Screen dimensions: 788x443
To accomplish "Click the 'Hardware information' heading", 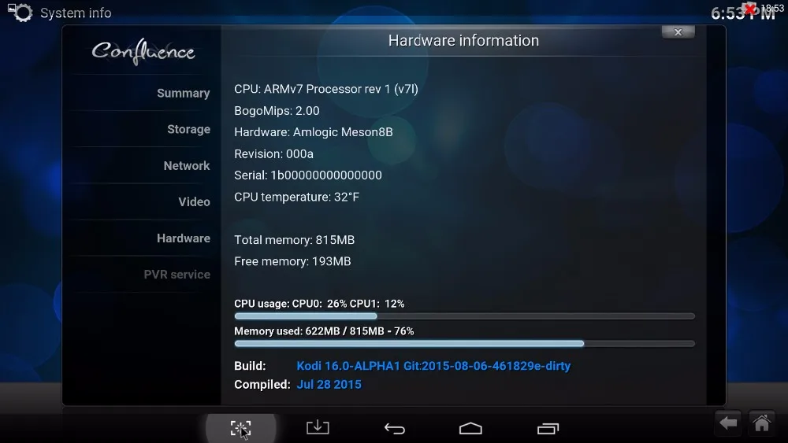I will tap(463, 41).
